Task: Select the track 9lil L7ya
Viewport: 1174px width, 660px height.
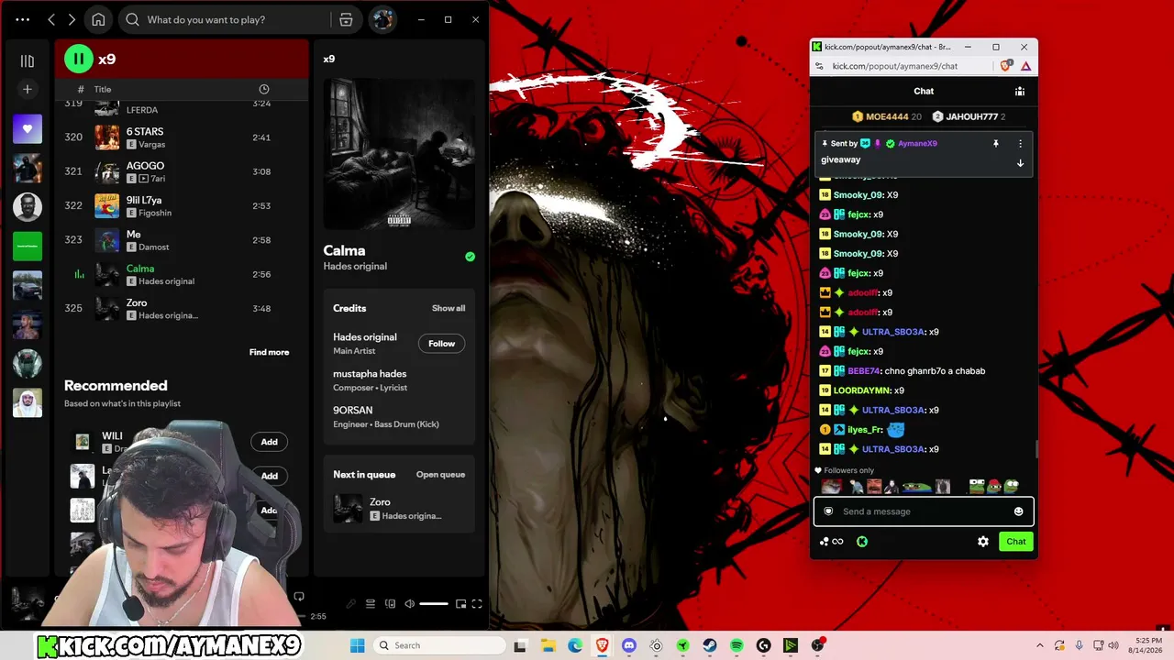Action: coord(182,205)
